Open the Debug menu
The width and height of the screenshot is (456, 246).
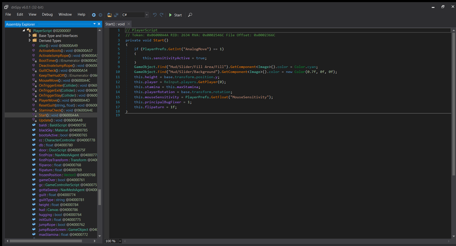click(47, 15)
